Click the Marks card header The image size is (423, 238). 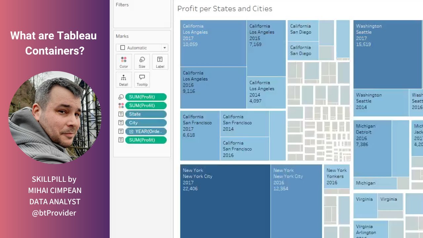pyautogui.click(x=122, y=36)
